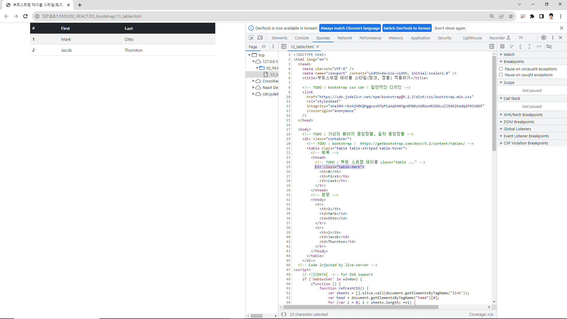Click Don't show again button
The image size is (567, 319).
point(450,28)
